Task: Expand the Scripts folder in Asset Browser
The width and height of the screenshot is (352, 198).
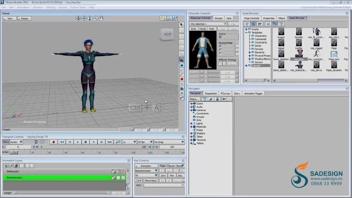Action: click(x=246, y=29)
